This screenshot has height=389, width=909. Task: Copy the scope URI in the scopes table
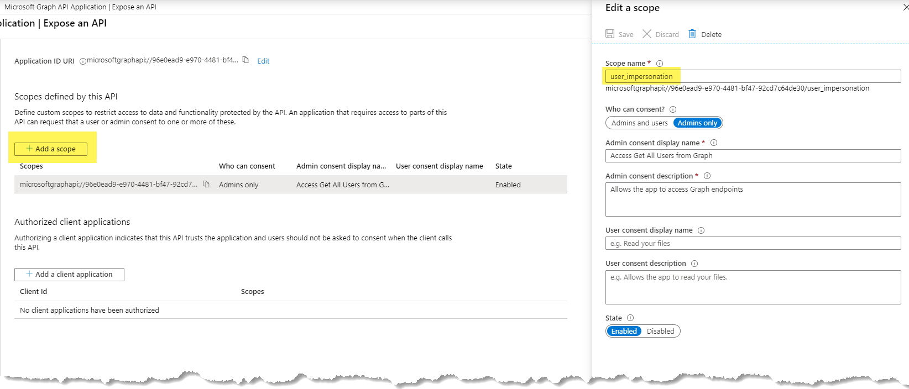coord(206,184)
